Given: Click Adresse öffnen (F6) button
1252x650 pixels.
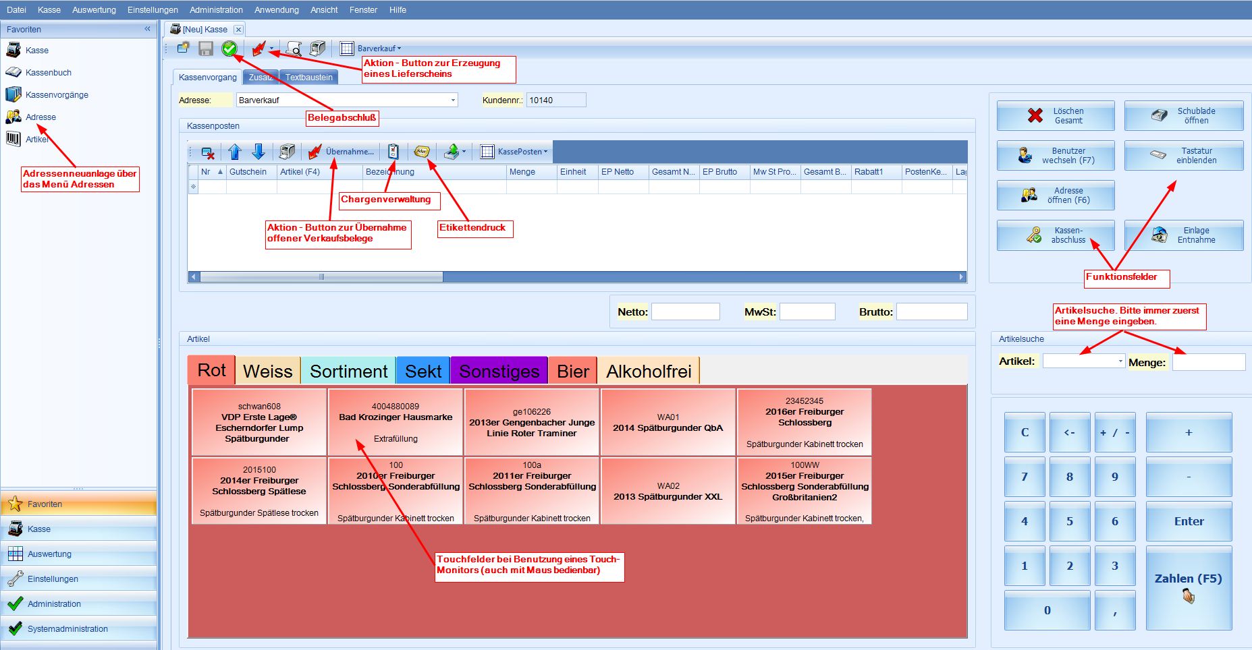Looking at the screenshot, I should click(1056, 196).
